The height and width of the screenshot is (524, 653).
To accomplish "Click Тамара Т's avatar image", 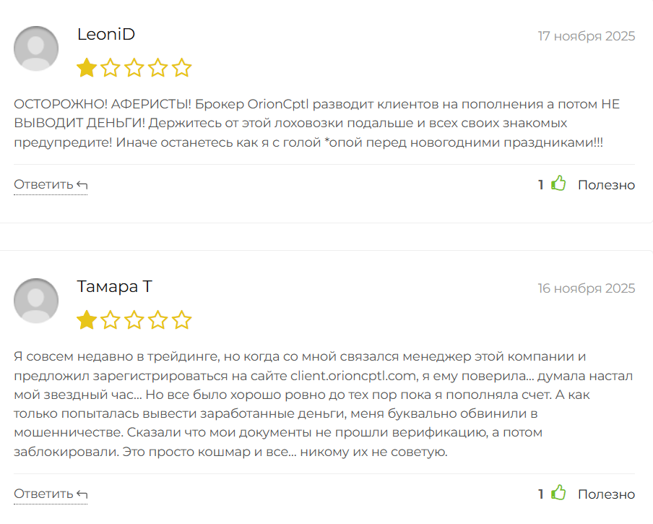I will coord(36,301).
